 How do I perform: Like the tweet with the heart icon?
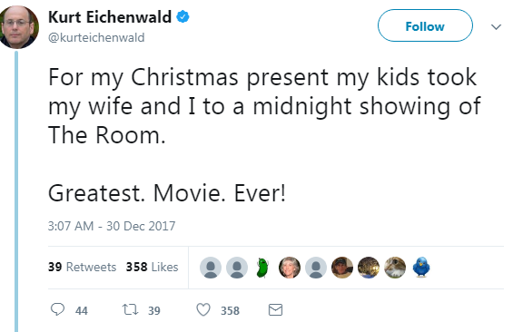pyautogui.click(x=203, y=309)
